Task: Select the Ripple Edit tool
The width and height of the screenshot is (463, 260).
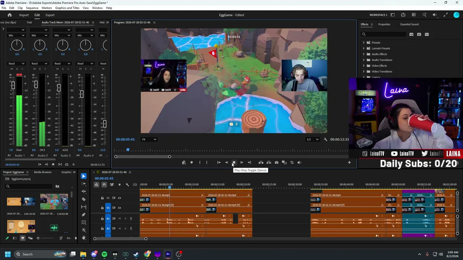Action: coord(84,191)
